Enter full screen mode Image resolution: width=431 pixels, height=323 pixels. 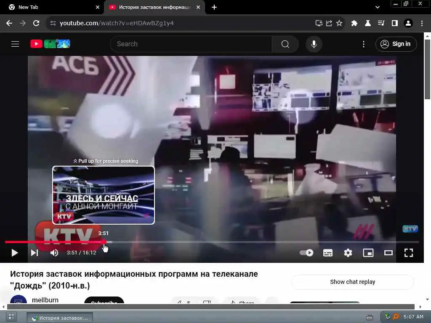[x=409, y=253]
